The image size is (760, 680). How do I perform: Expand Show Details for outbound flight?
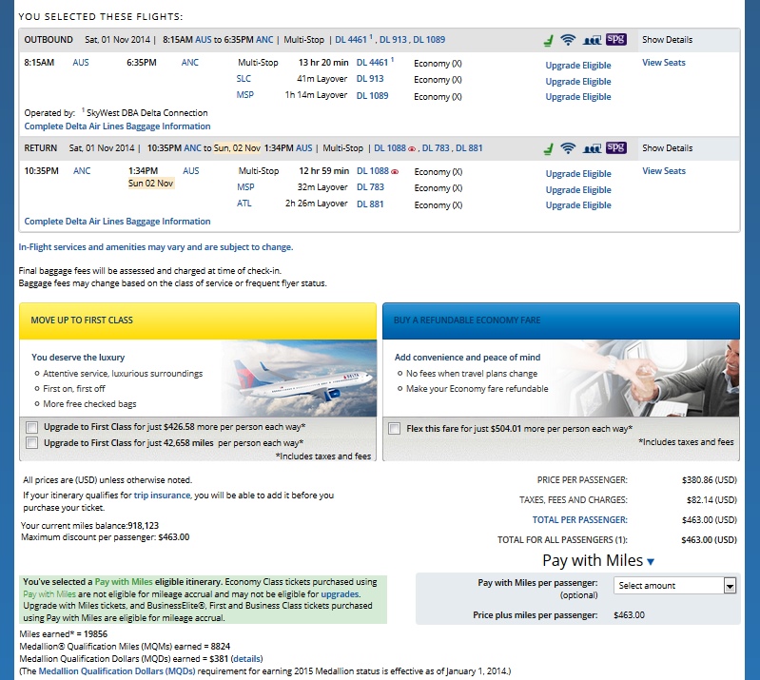pos(667,40)
